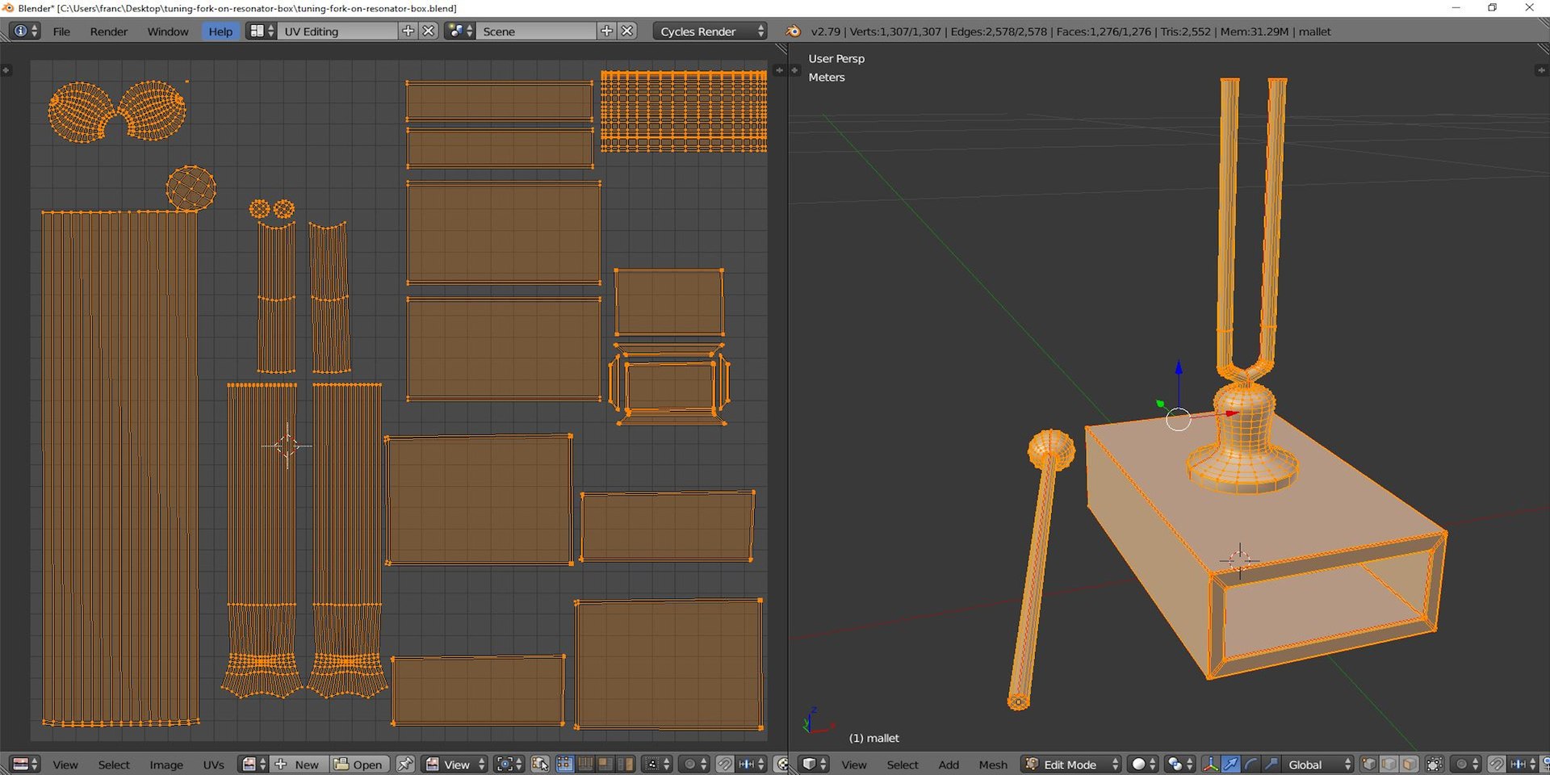Screen dimensions: 1550x775
Task: Open the UV editor View mode dropdown
Action: point(455,764)
